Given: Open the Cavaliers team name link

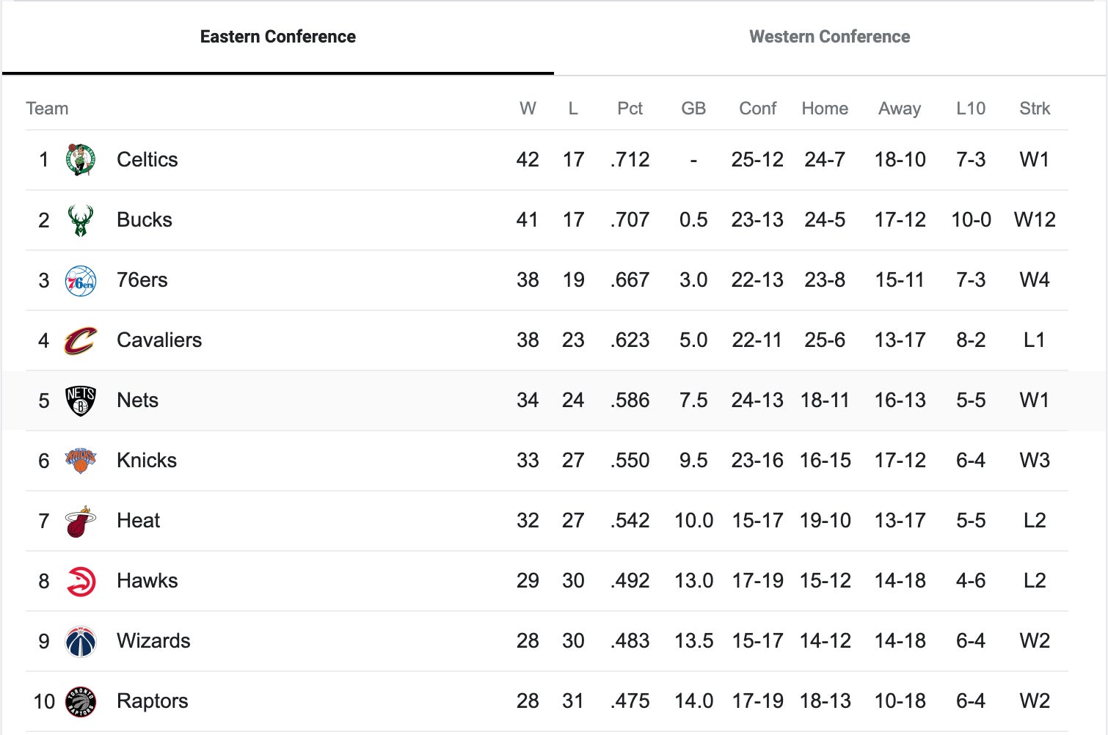Looking at the screenshot, I should [159, 340].
